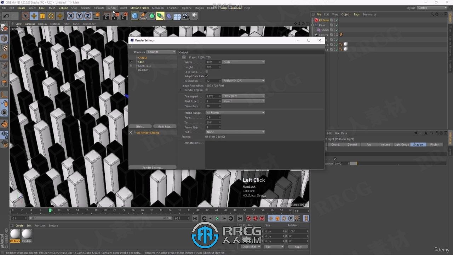453x255 pixels.
Task: Switch to the Shadow tab
Action: point(418,144)
